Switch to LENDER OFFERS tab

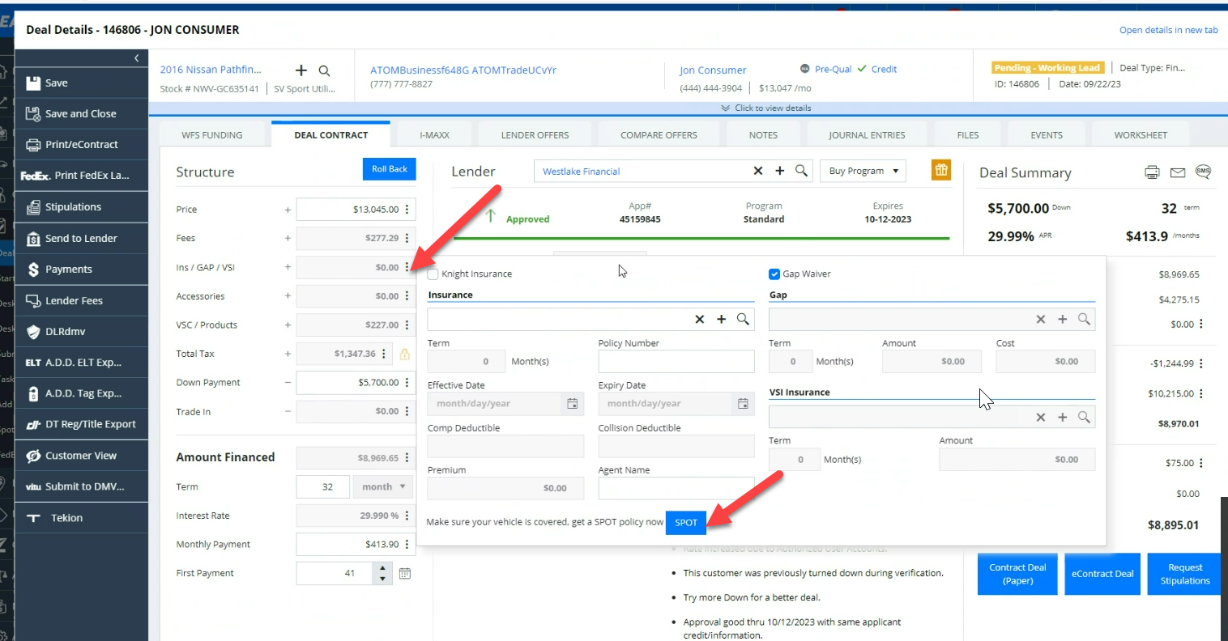coord(535,135)
